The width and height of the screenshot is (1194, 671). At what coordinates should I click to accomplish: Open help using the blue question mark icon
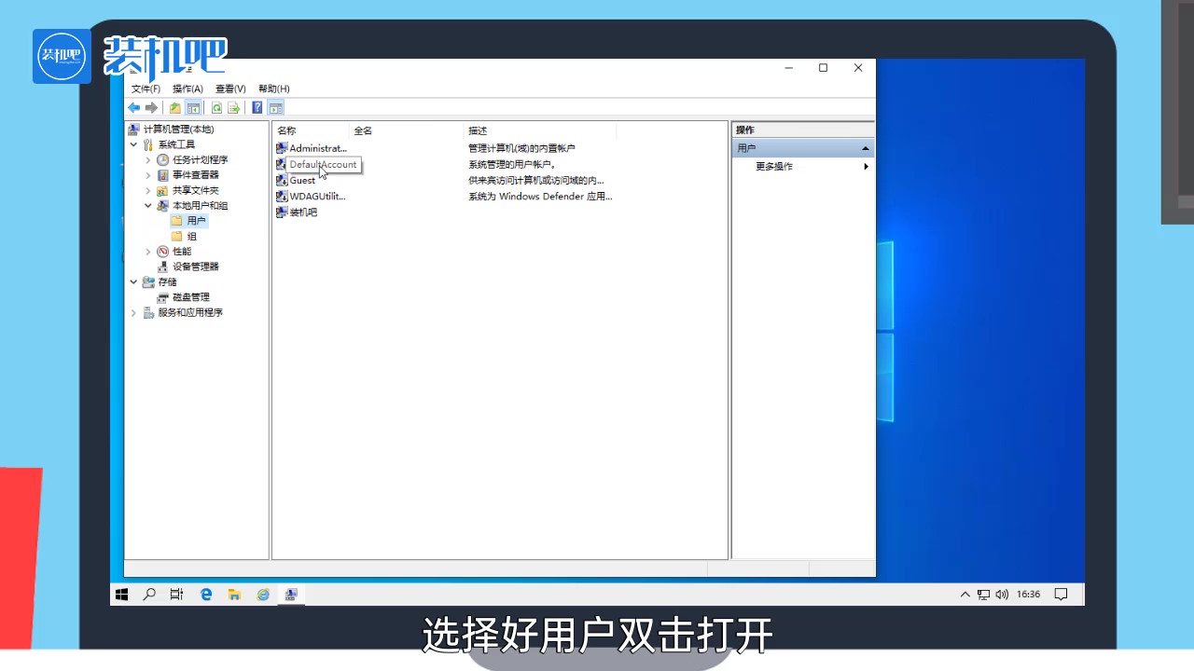coord(257,107)
